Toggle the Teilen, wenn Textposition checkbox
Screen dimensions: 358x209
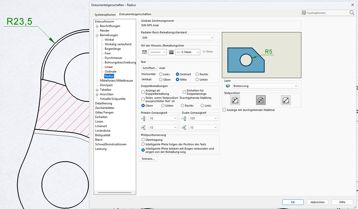(x=143, y=99)
